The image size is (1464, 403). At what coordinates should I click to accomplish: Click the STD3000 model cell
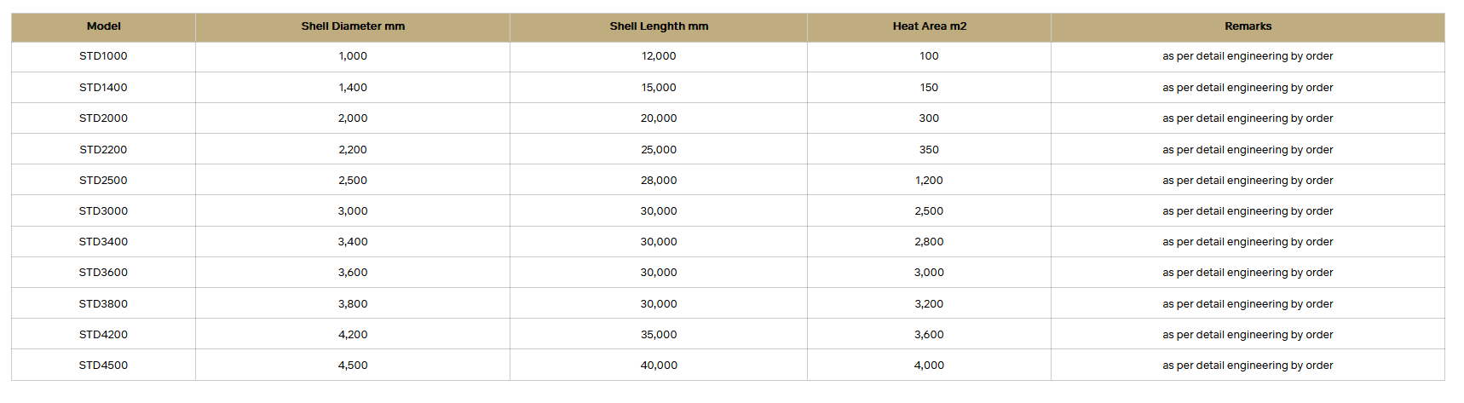[x=103, y=211]
